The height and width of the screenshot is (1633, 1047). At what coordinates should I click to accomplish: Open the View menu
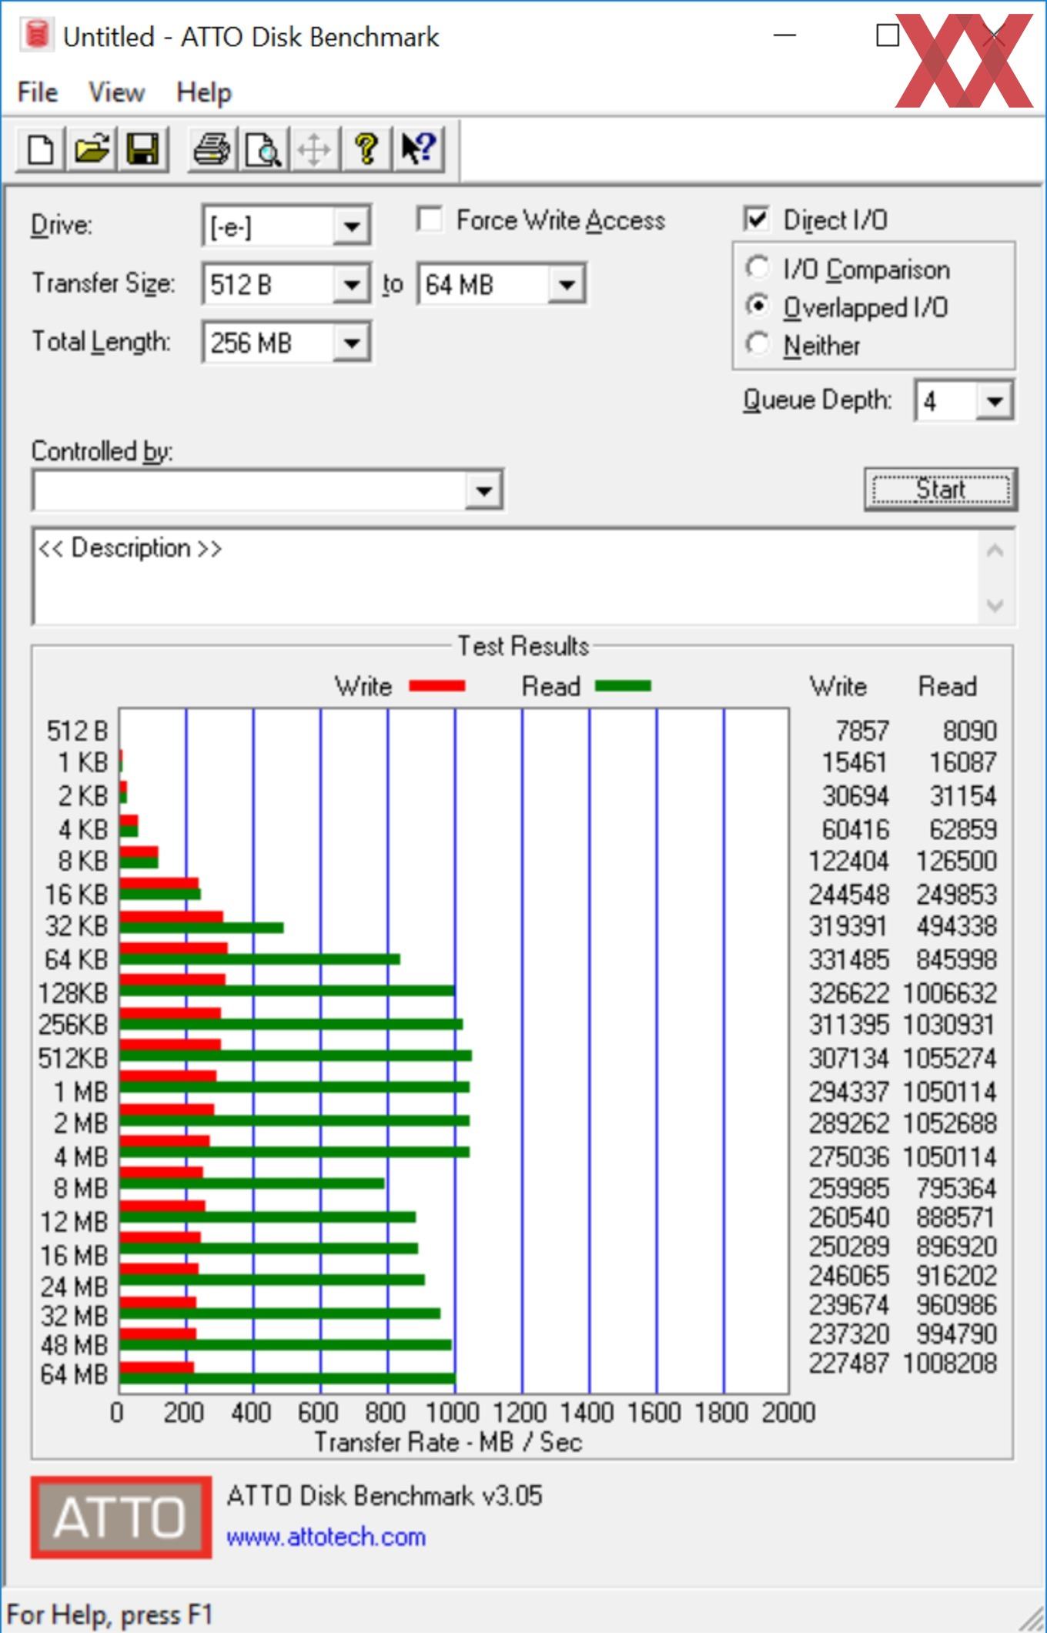(116, 92)
